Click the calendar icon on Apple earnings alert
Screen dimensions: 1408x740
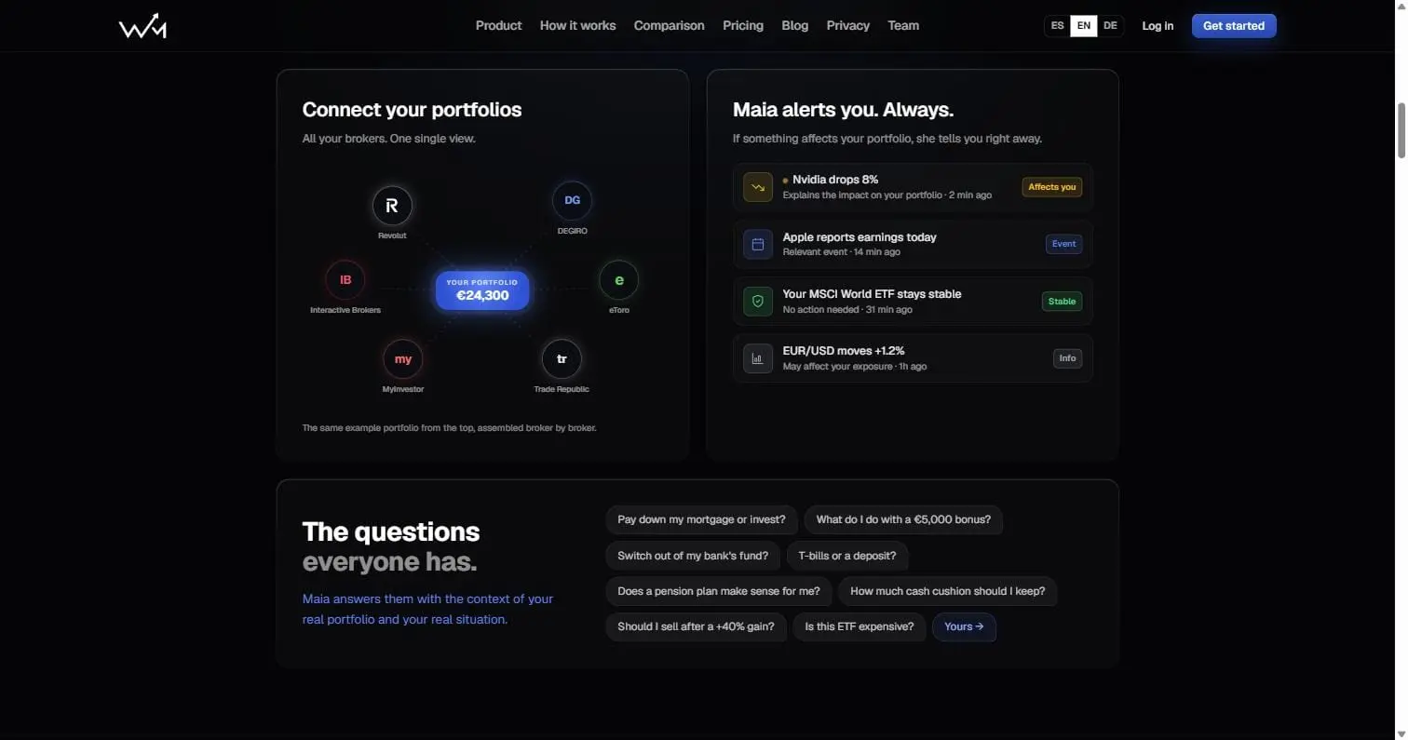tap(758, 244)
